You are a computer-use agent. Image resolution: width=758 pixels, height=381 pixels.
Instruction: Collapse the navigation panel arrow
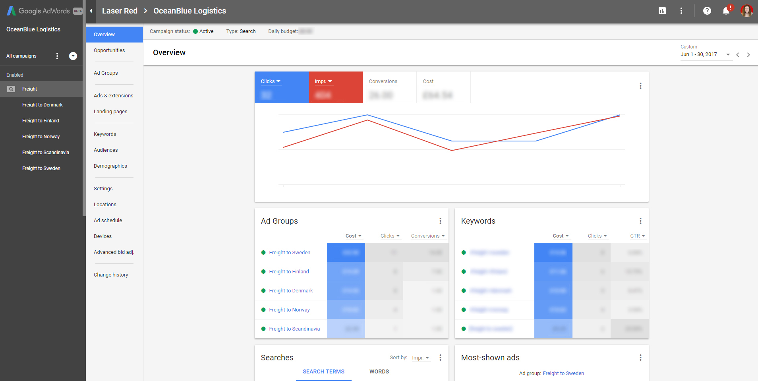click(x=91, y=11)
